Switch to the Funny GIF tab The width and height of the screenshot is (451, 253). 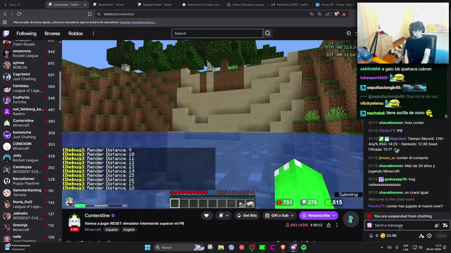tap(335, 5)
